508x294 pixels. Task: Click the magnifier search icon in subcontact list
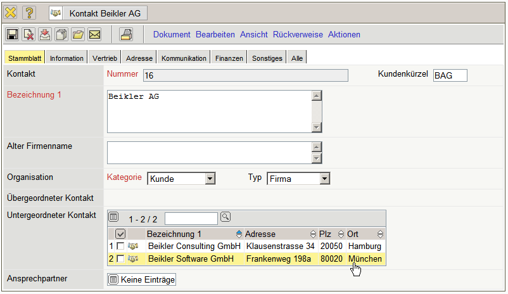225,217
